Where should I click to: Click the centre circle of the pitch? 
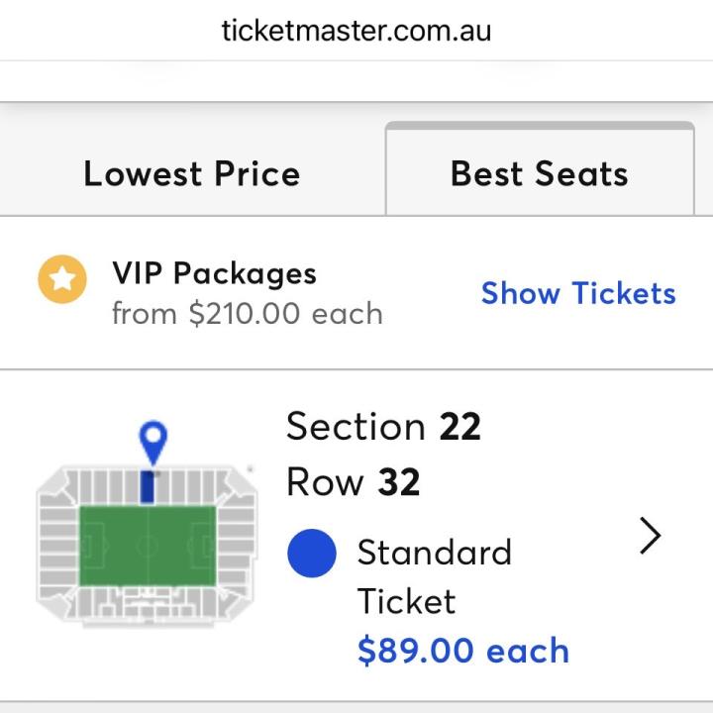148,545
